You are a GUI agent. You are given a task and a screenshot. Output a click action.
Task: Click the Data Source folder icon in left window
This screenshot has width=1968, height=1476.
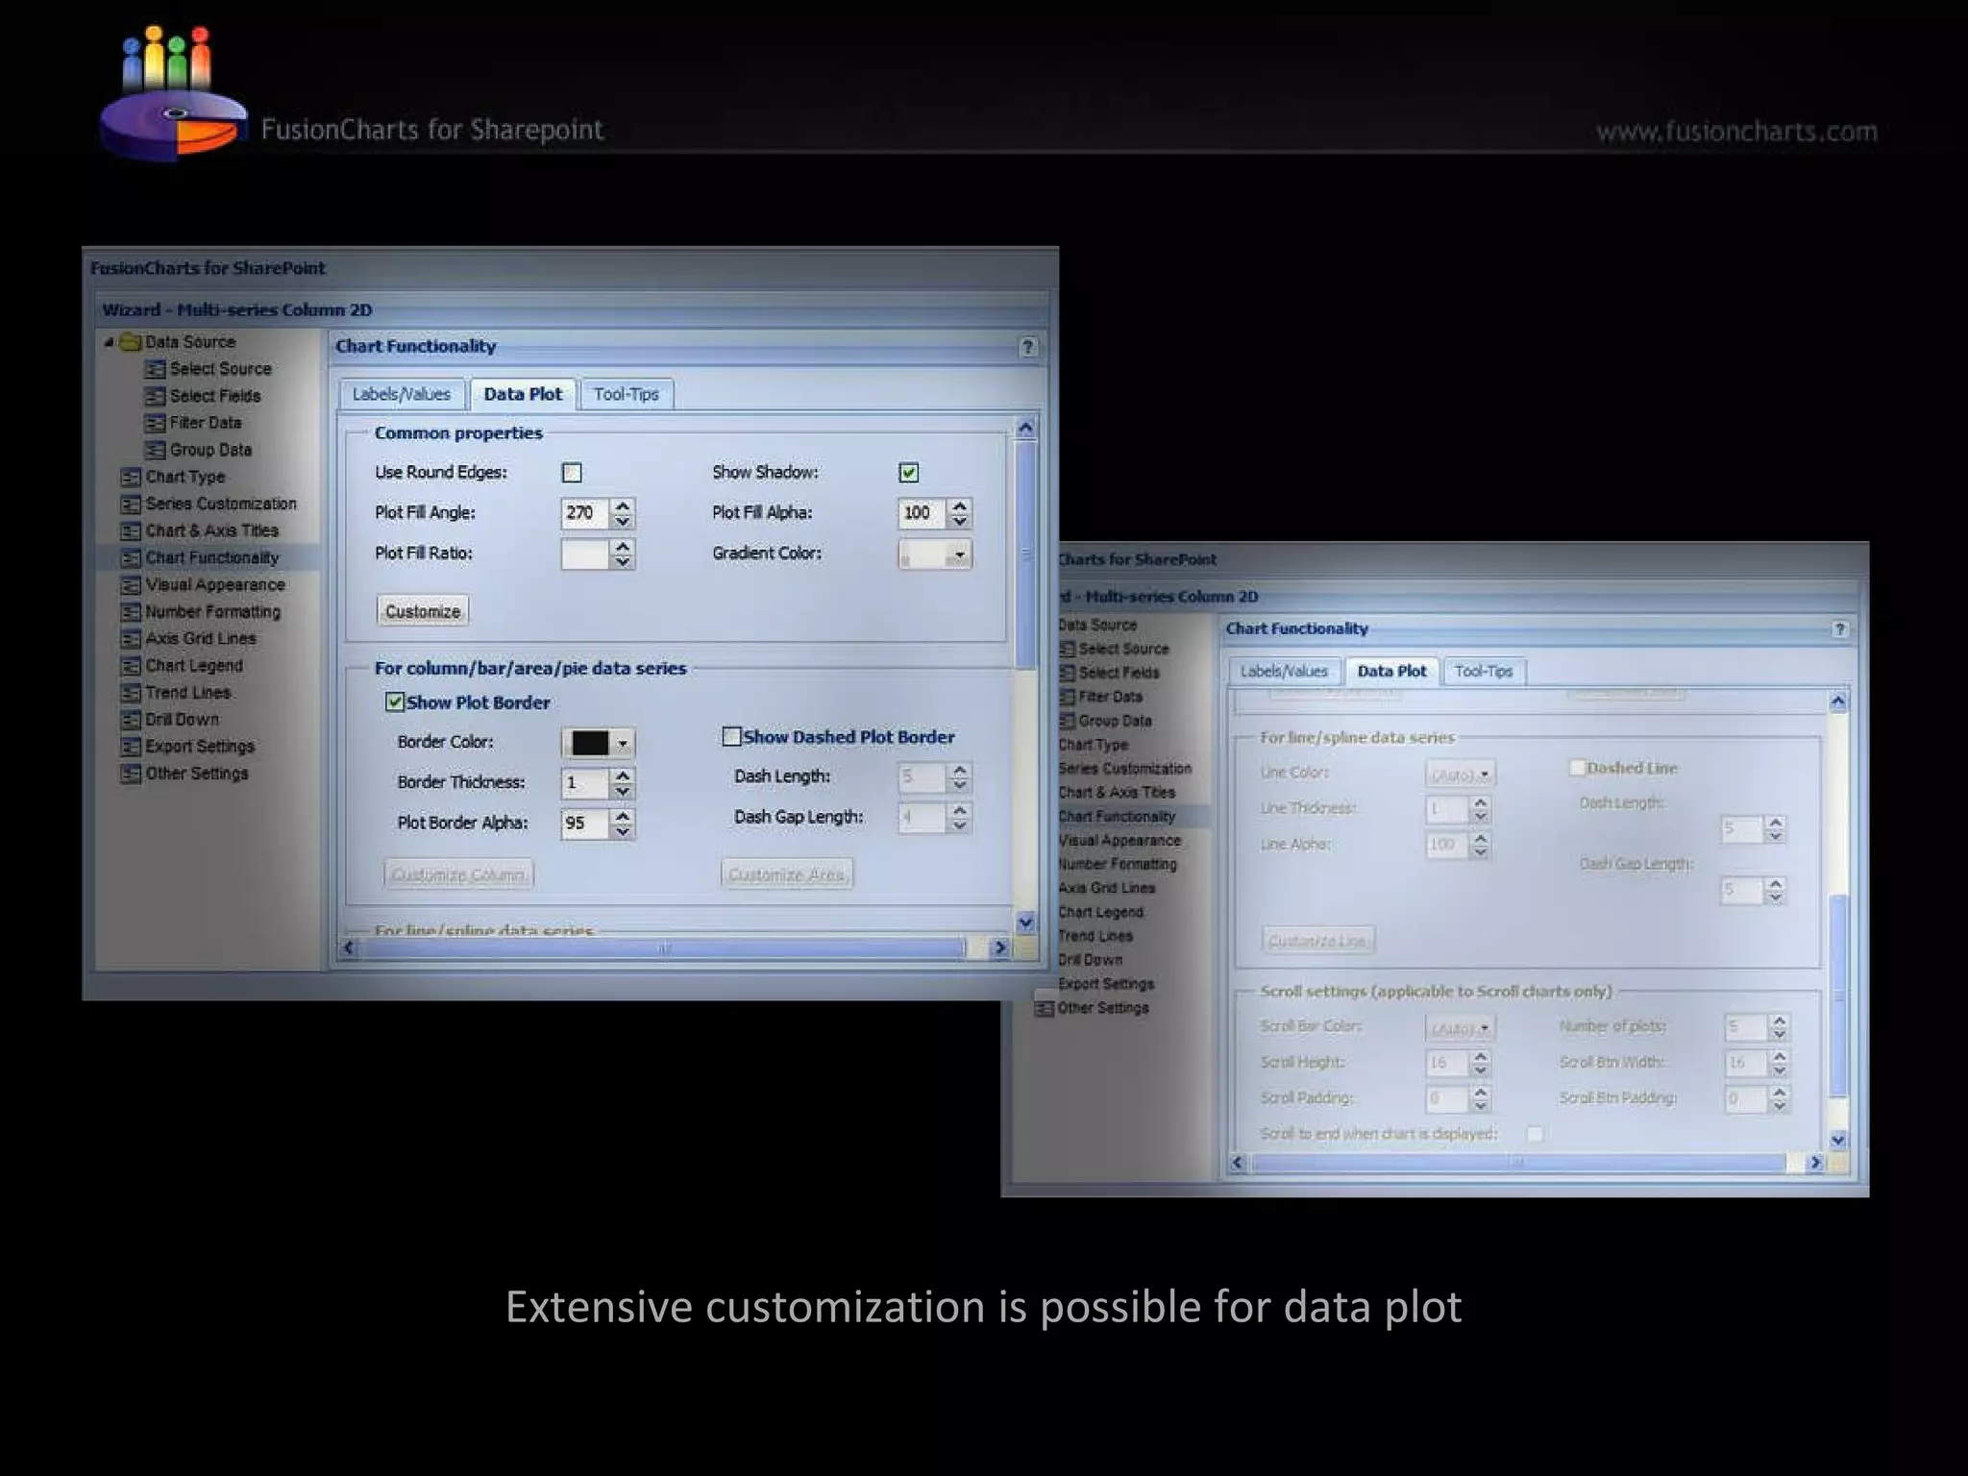(x=130, y=342)
